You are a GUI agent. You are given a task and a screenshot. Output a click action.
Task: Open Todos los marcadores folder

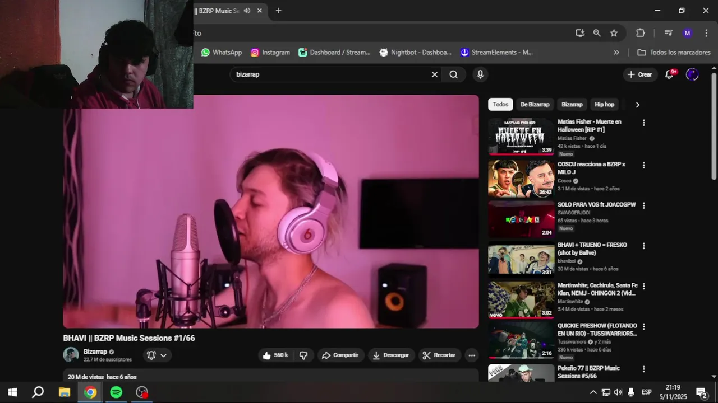pos(674,52)
